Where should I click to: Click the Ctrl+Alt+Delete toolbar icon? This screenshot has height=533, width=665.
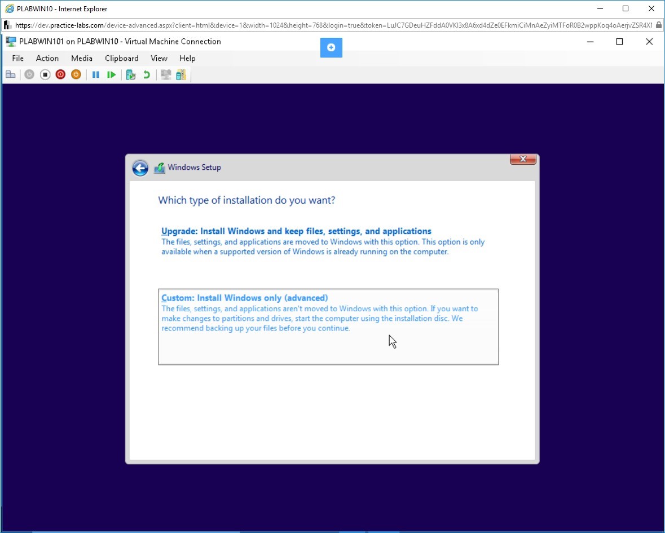point(11,75)
